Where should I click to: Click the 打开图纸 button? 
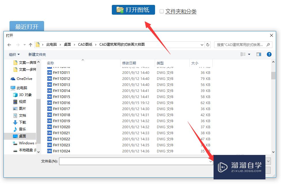(x=133, y=9)
